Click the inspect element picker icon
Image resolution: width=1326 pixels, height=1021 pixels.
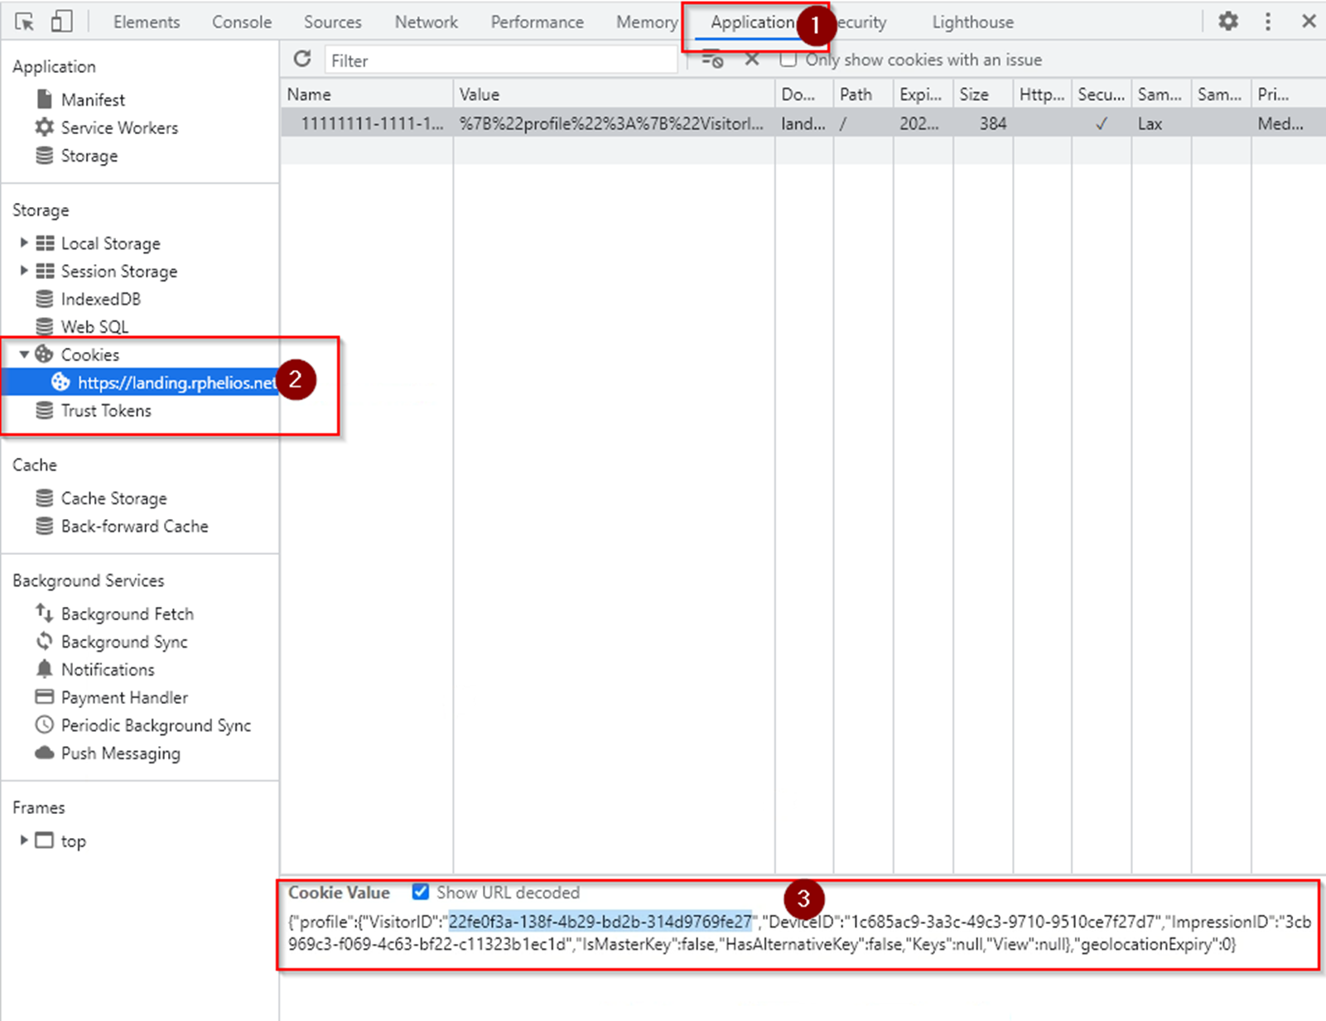(x=25, y=22)
